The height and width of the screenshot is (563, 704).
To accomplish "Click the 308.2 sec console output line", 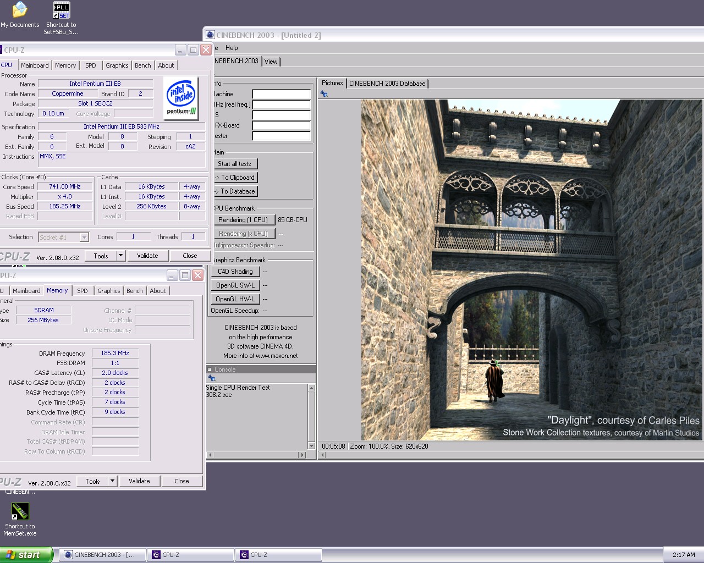I will pos(219,395).
